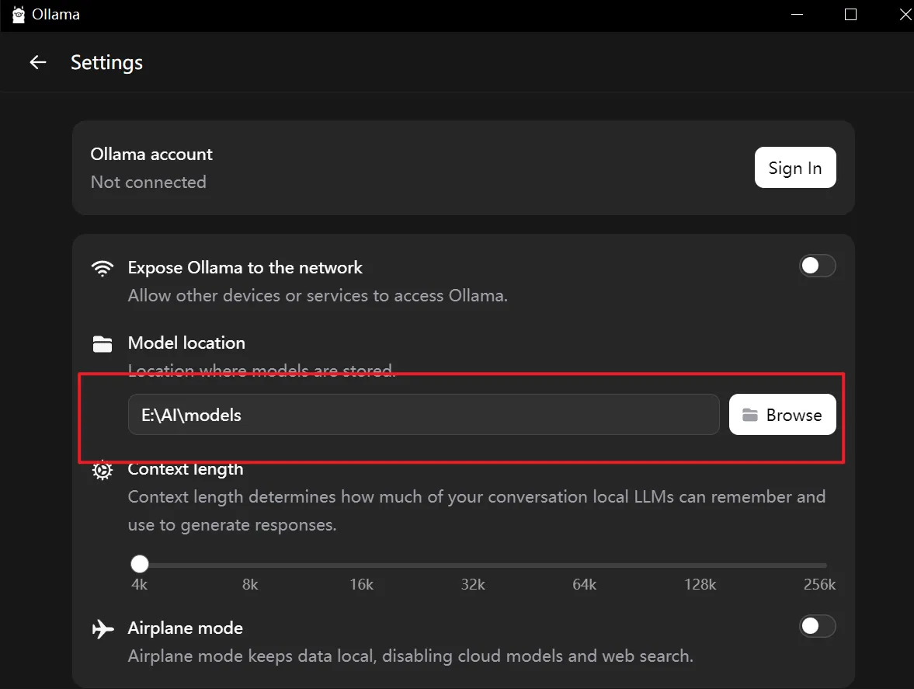Screen dimensions: 914x689
Task: Click the Ollama llama logo in title bar
Action: click(19, 15)
